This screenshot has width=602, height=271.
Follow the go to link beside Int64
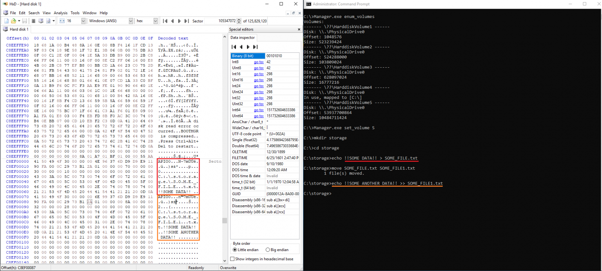pos(259,110)
